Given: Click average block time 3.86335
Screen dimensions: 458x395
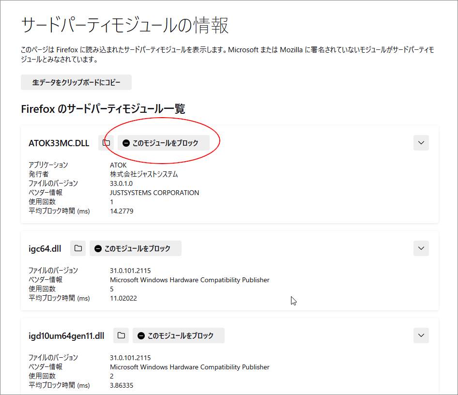Looking at the screenshot, I should pos(122,385).
